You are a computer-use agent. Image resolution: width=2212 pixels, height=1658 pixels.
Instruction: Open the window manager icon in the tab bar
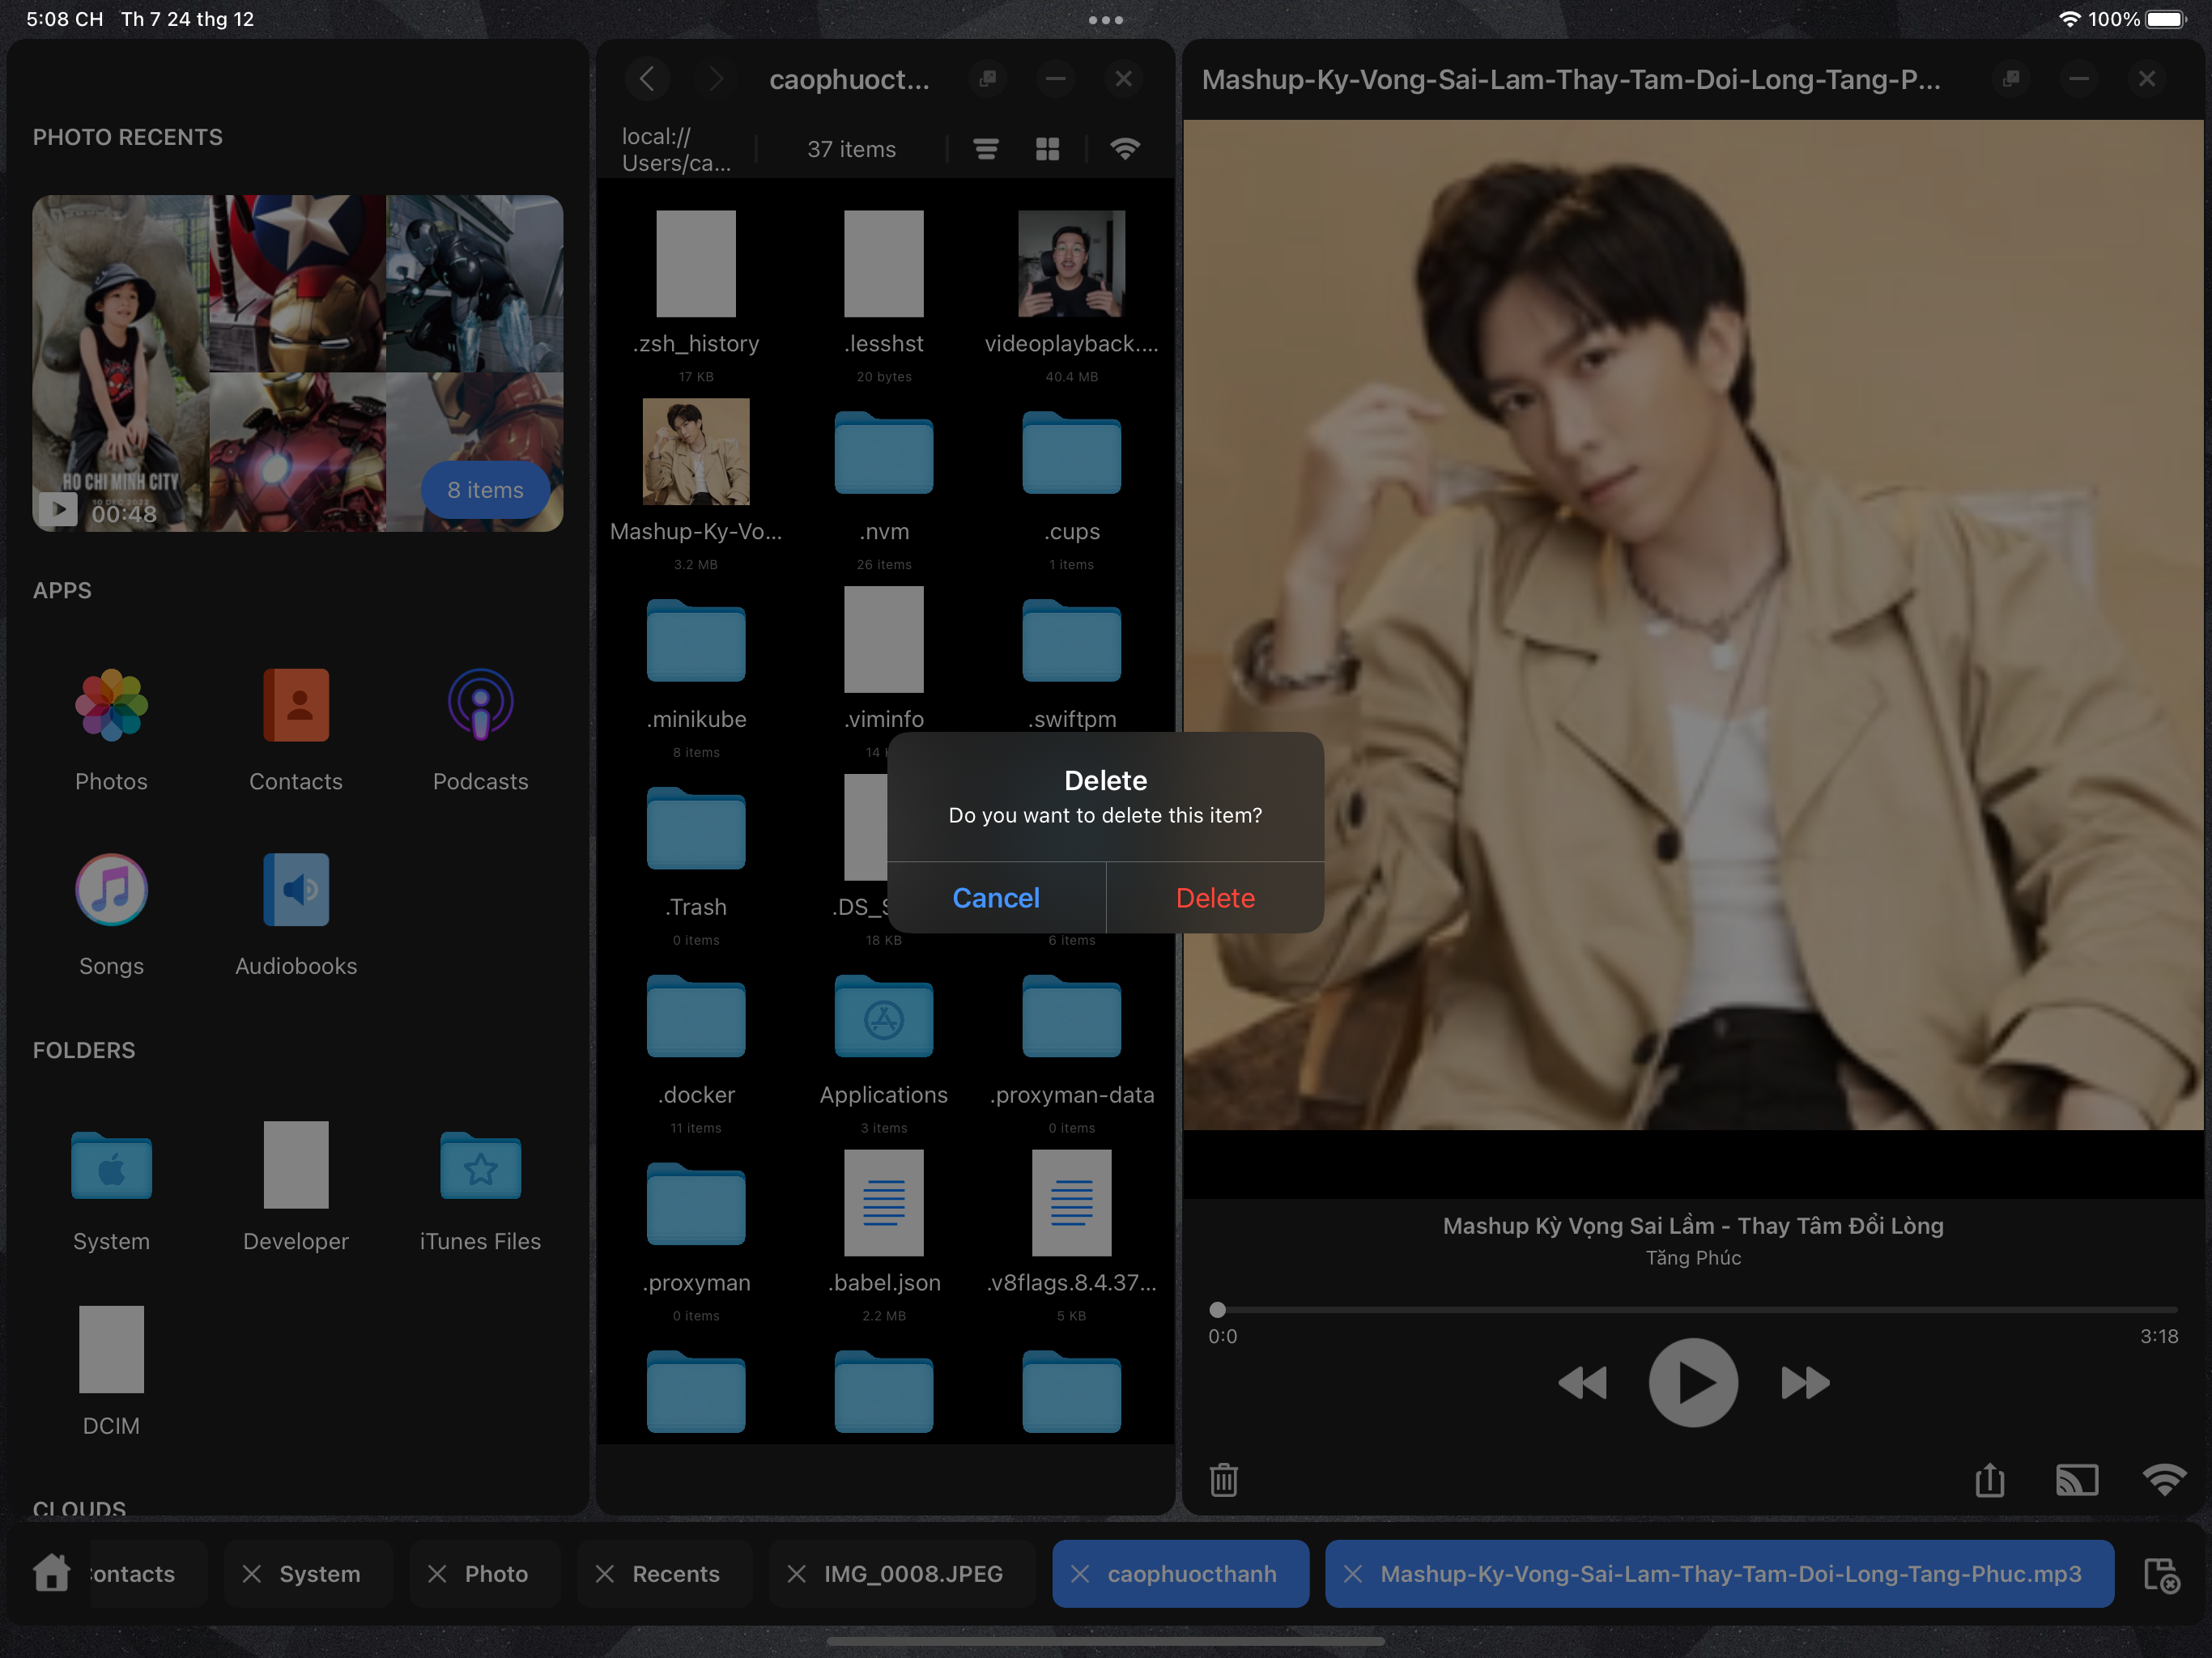2161,1575
